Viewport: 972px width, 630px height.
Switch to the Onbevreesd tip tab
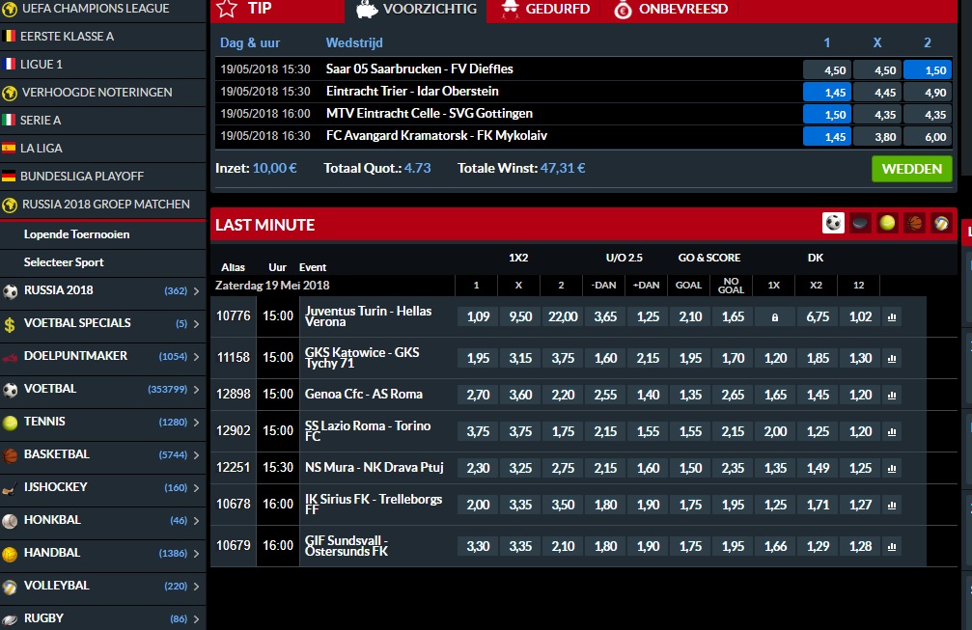coord(670,10)
